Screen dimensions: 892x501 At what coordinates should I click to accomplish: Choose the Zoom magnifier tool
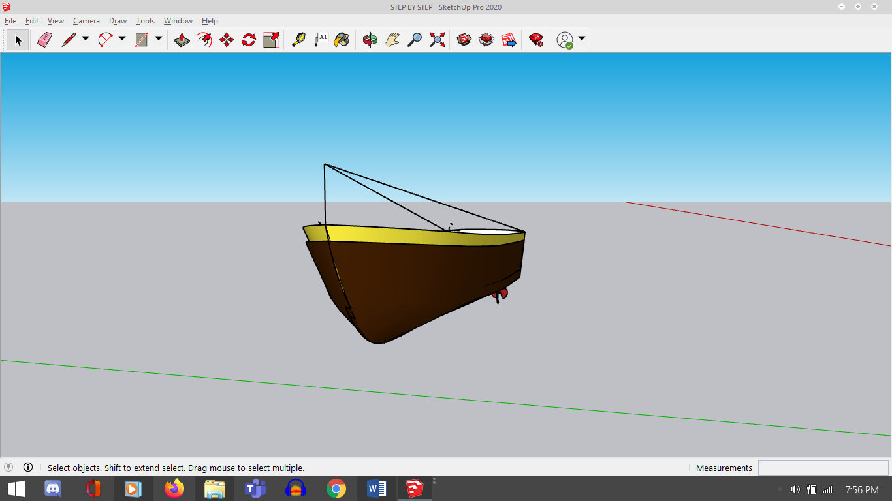tap(415, 40)
